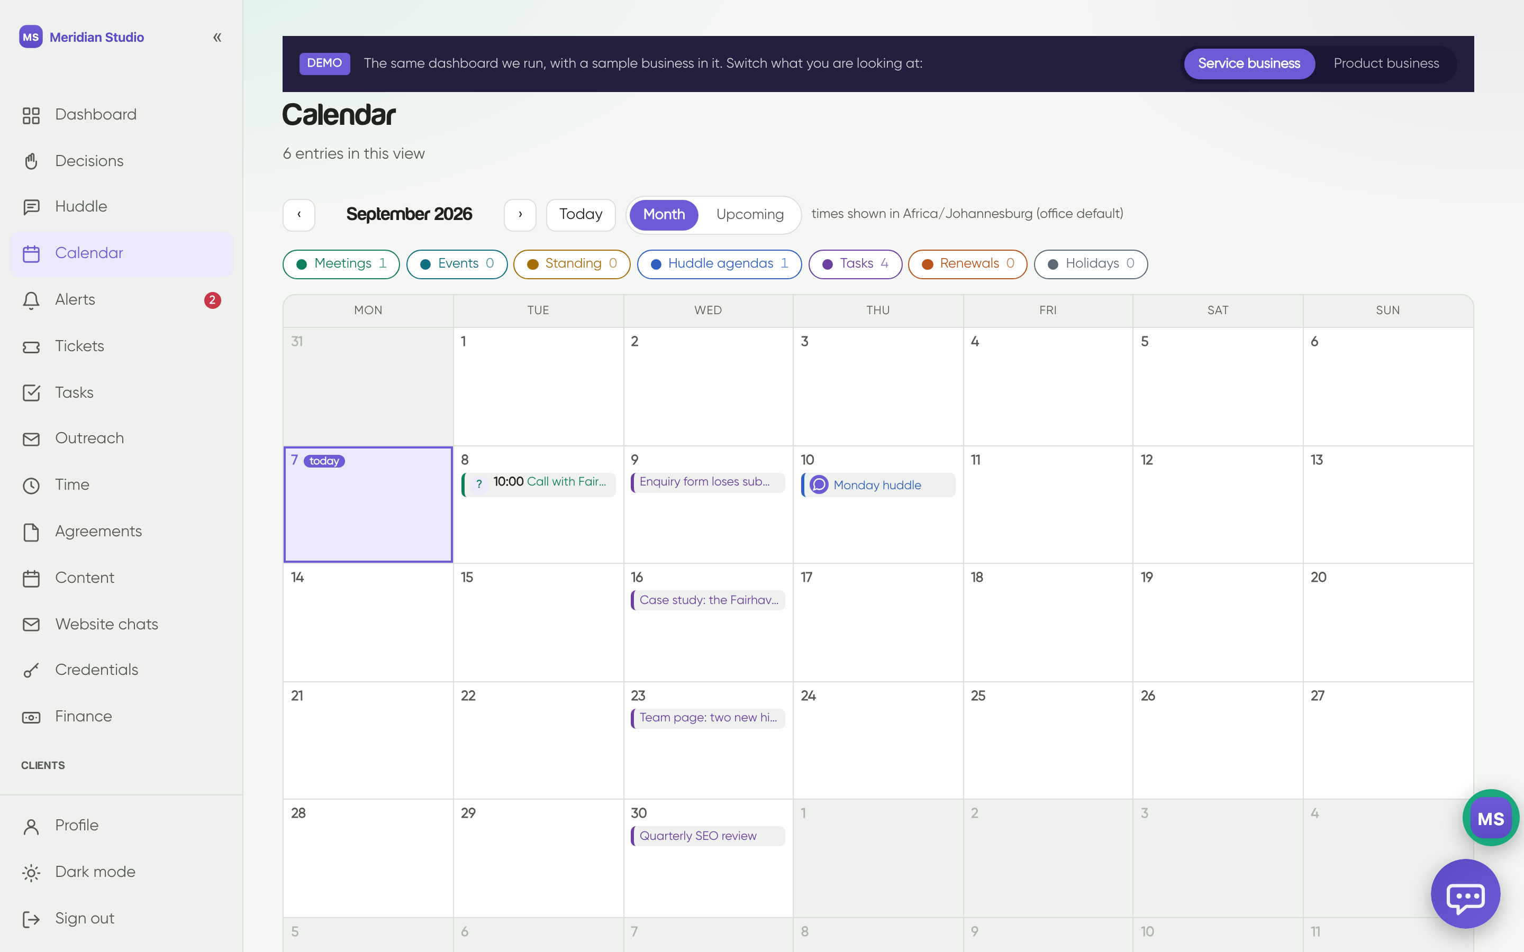Select the September 18 day cell
Viewport: 1524px width, 952px height.
click(1048, 623)
